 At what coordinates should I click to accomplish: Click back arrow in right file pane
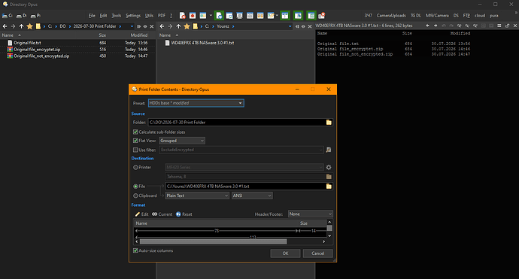pos(162,26)
